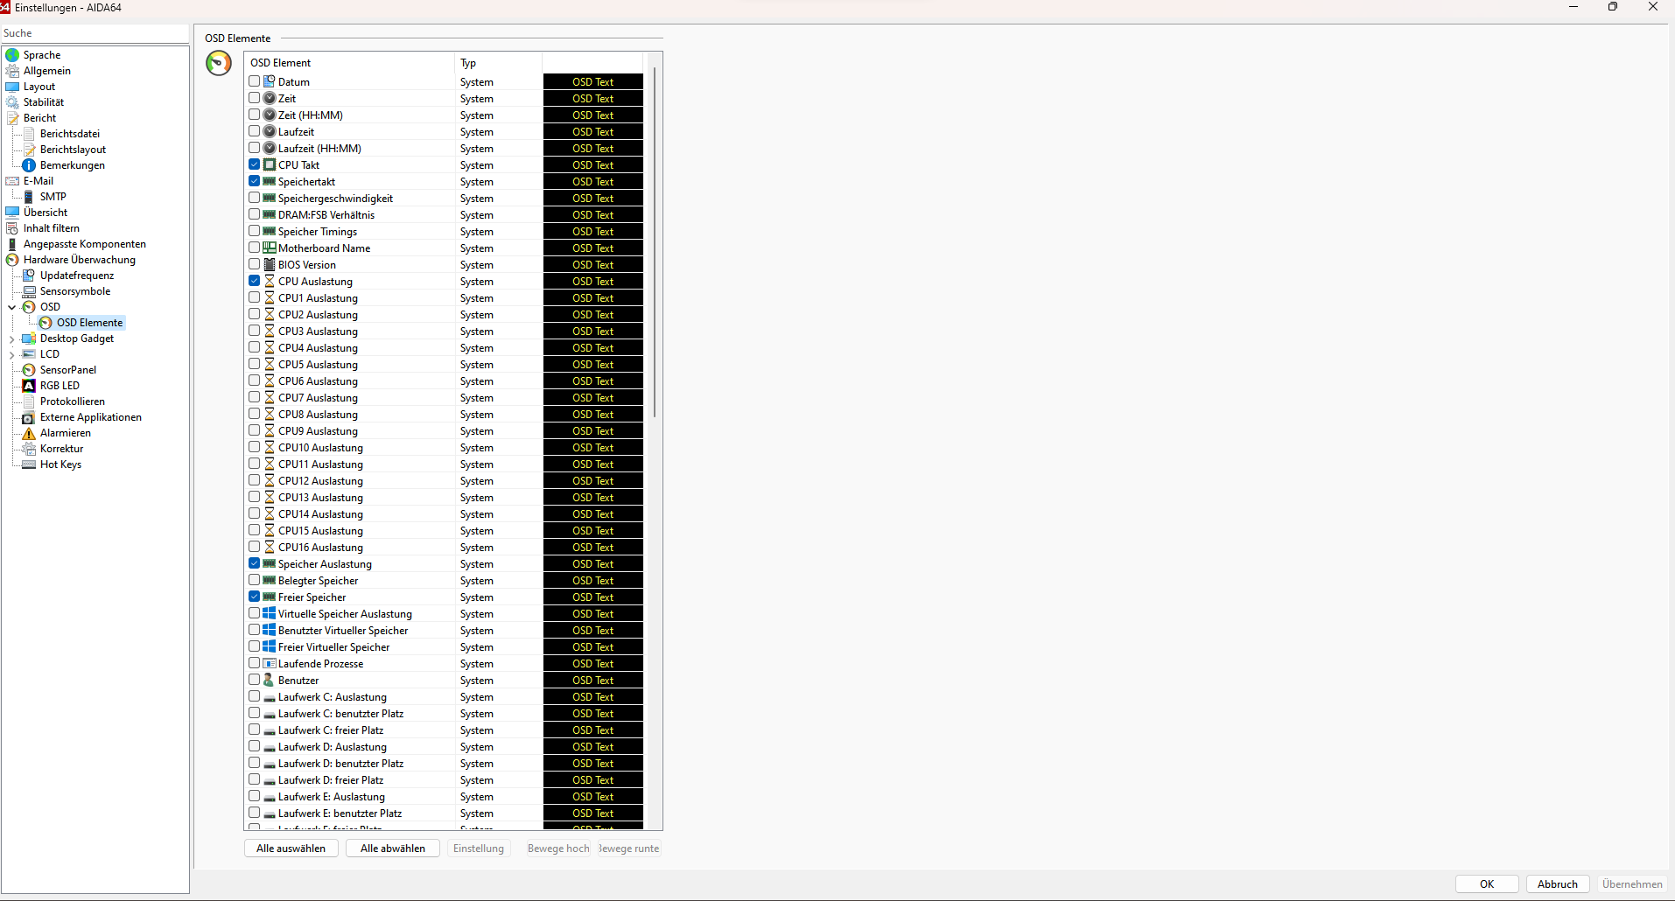
Task: Uncheck the CPU Takt checkbox
Action: click(255, 164)
